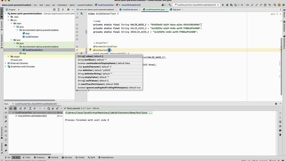Toggle soft-wrap in Run console

click(x=280, y=122)
